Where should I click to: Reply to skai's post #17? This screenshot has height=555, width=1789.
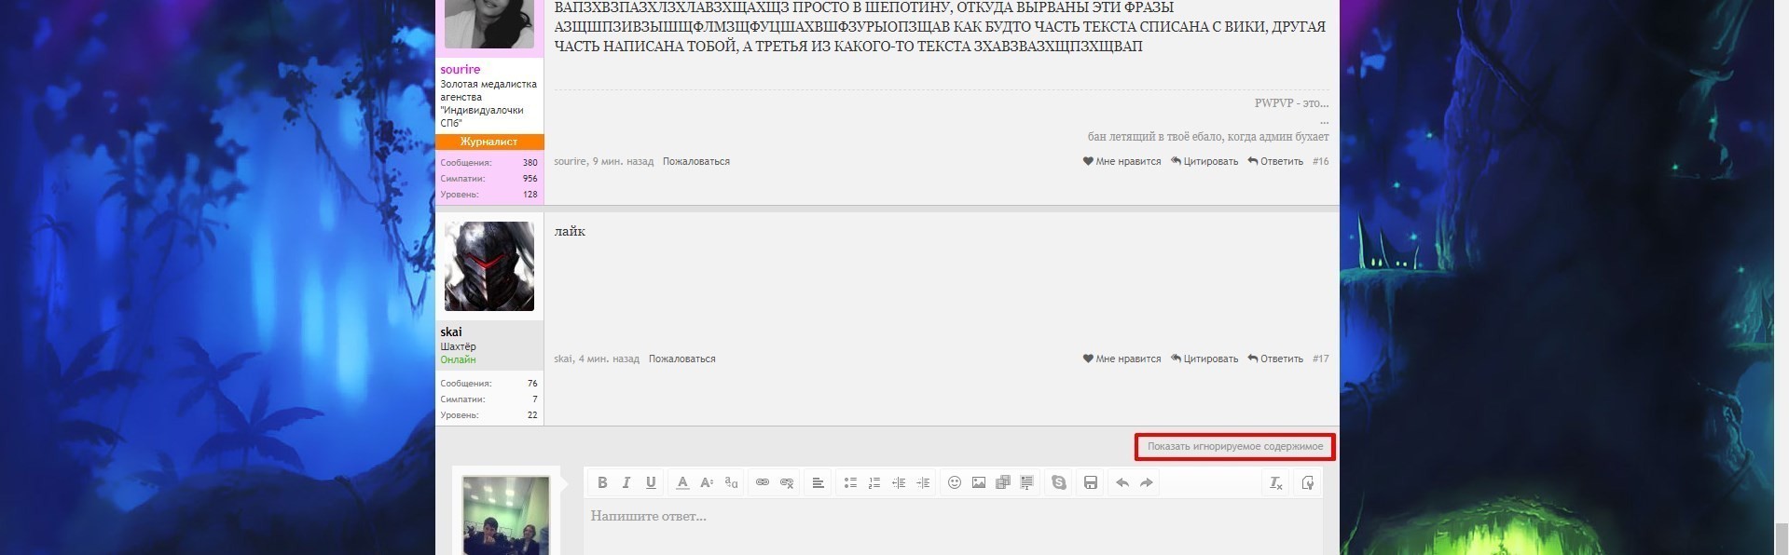coord(1275,359)
